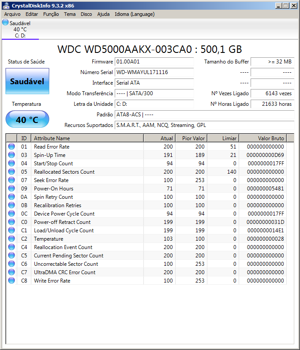Maximize the CrystalDiskInfo window

coord(286,6)
